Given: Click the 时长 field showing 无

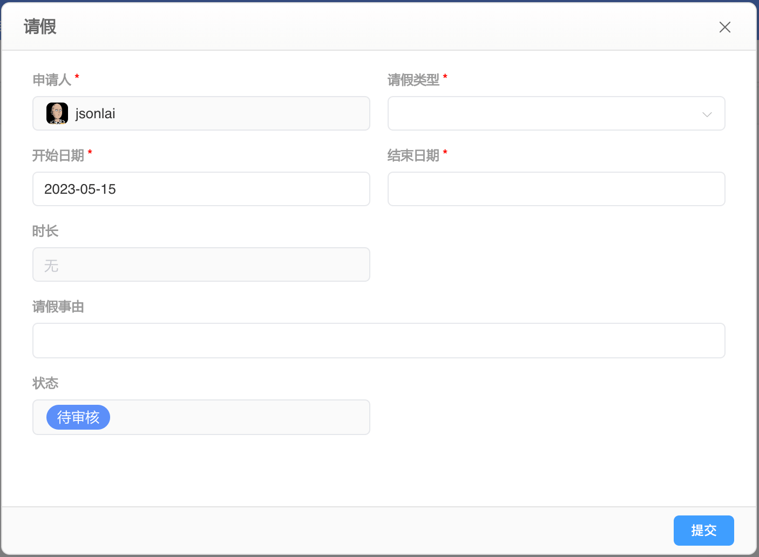Looking at the screenshot, I should pos(201,264).
